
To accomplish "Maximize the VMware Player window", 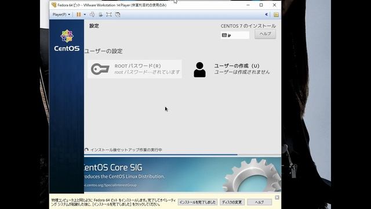I will pyautogui.click(x=261, y=5).
